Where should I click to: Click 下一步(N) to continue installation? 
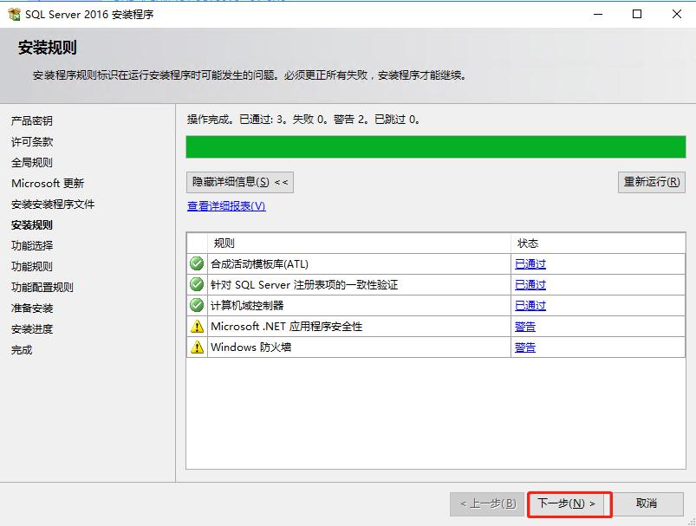pyautogui.click(x=568, y=503)
